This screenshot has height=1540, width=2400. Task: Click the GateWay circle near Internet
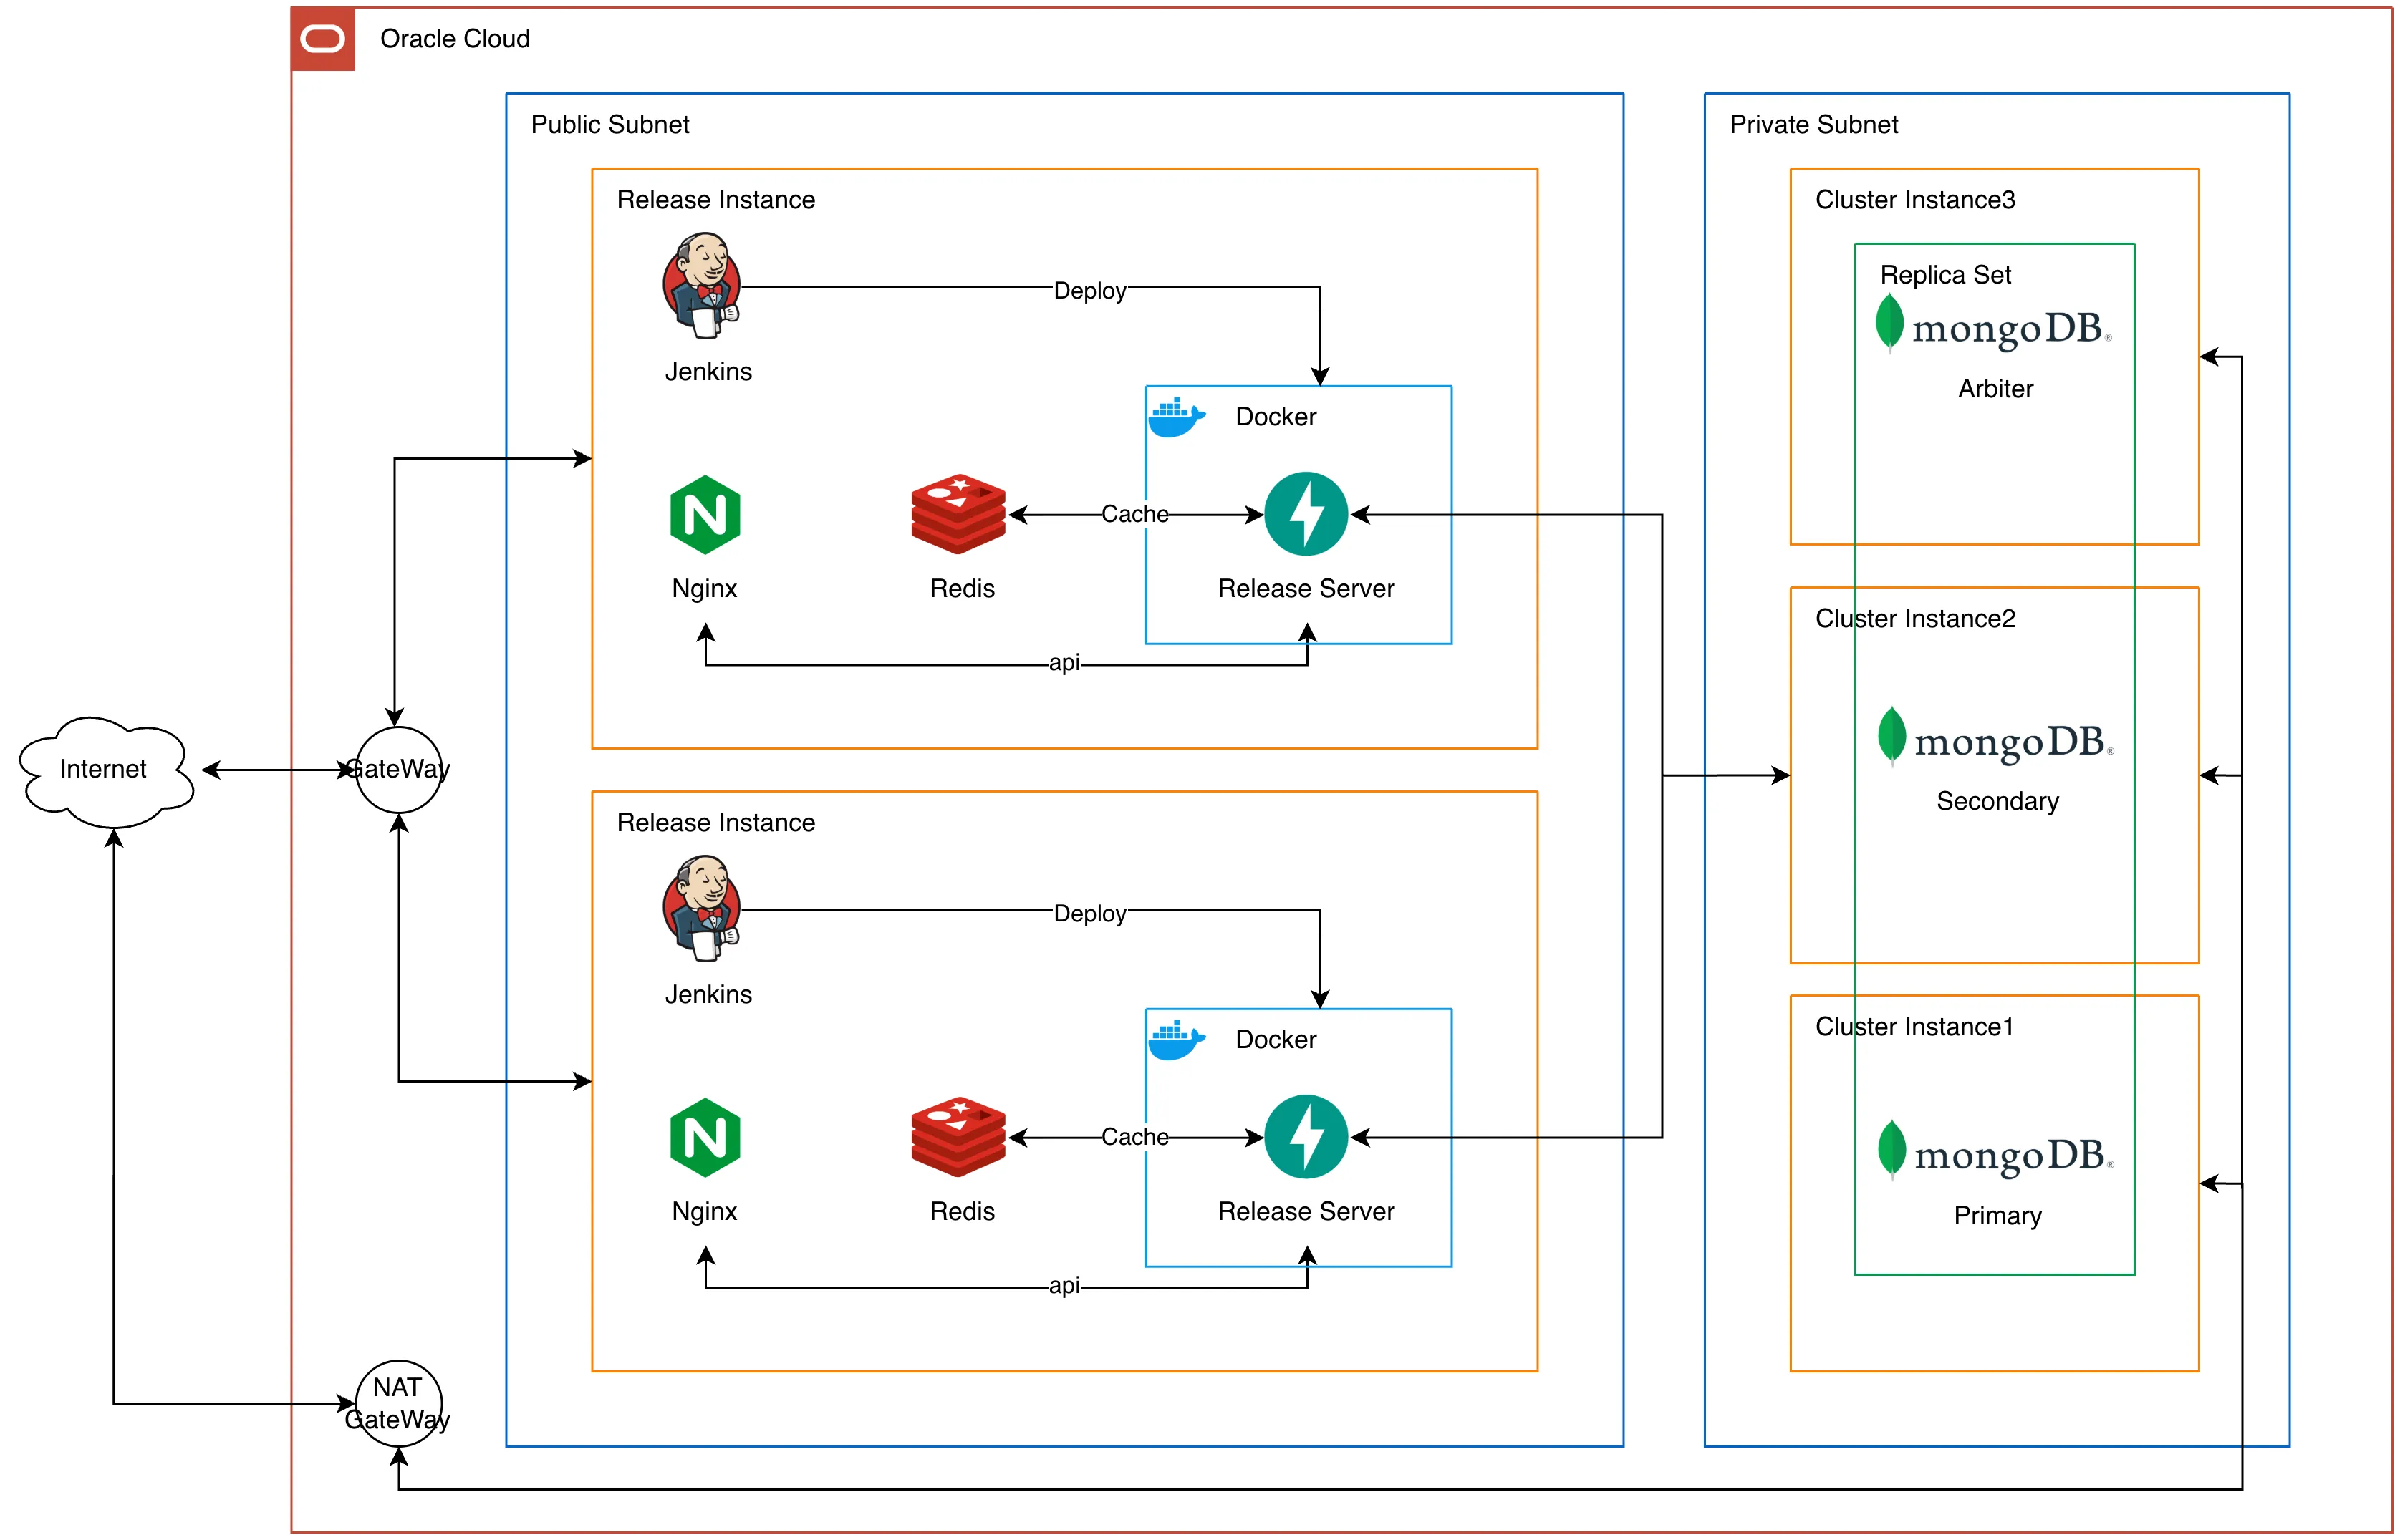pyautogui.click(x=398, y=769)
